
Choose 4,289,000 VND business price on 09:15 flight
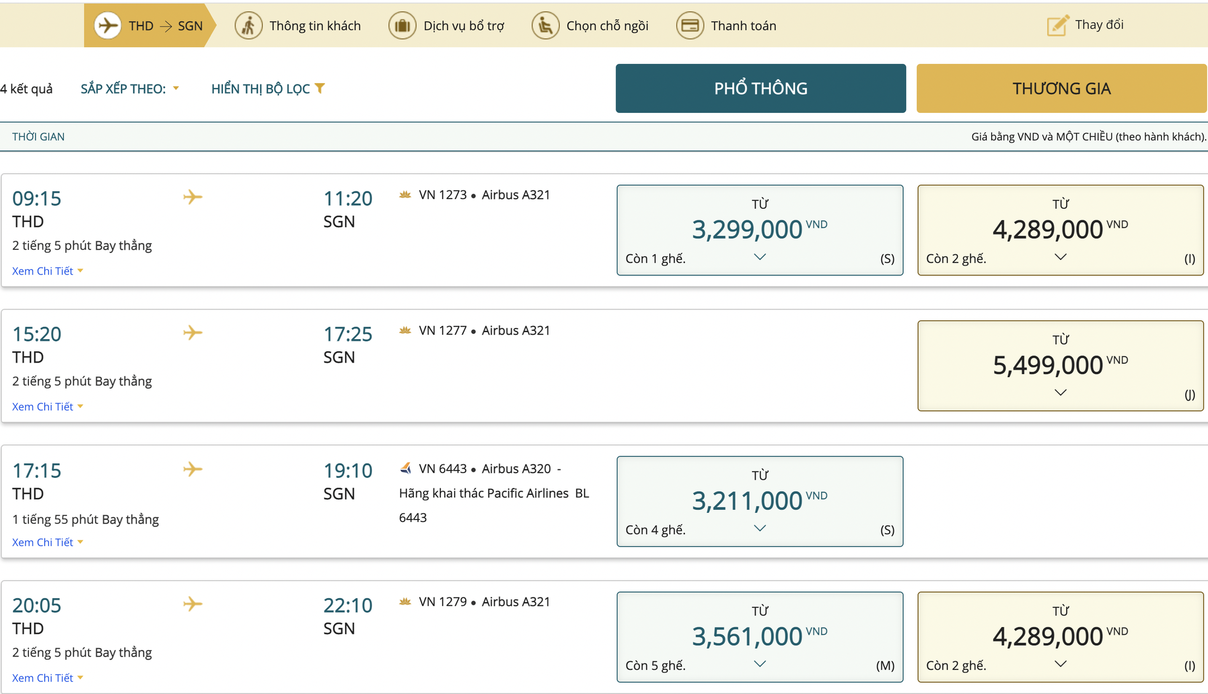[1061, 230]
